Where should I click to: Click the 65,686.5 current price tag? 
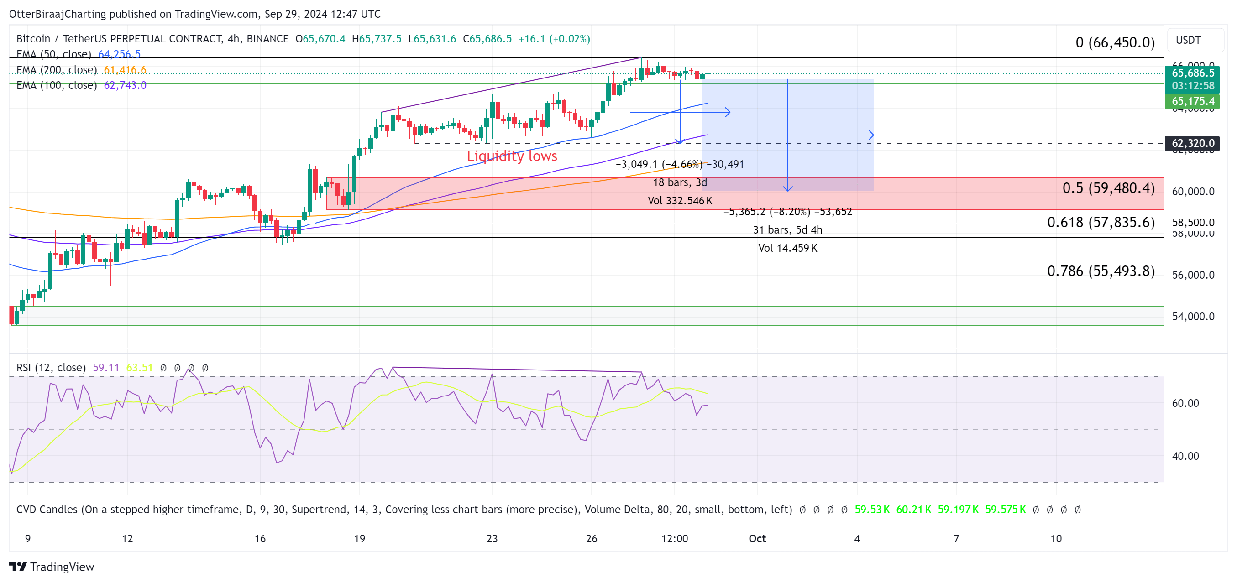(x=1192, y=73)
